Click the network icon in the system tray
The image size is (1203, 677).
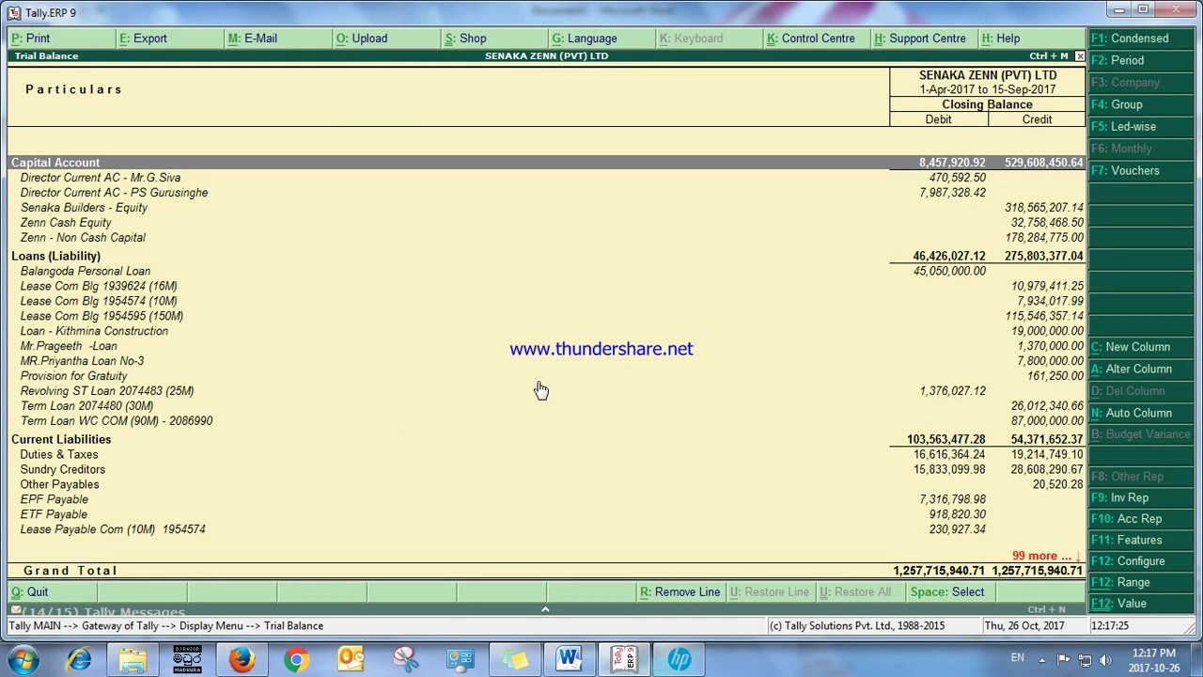click(1085, 660)
